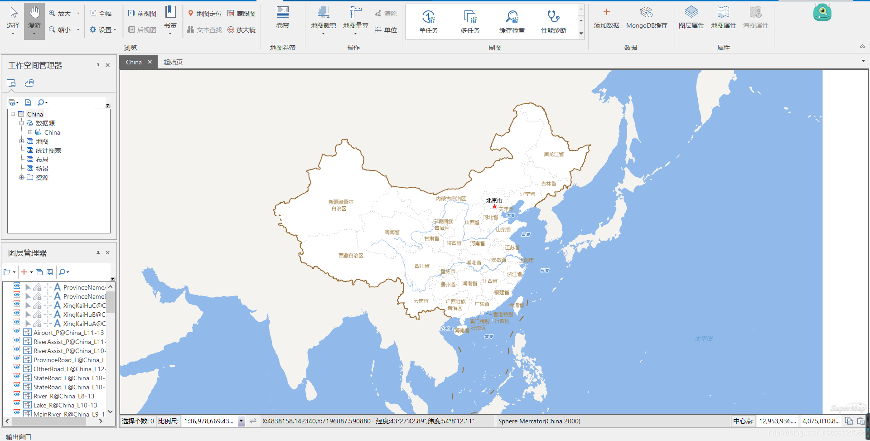This screenshot has width=870, height=441.
Task: Close the China map tab
Action: coord(150,62)
